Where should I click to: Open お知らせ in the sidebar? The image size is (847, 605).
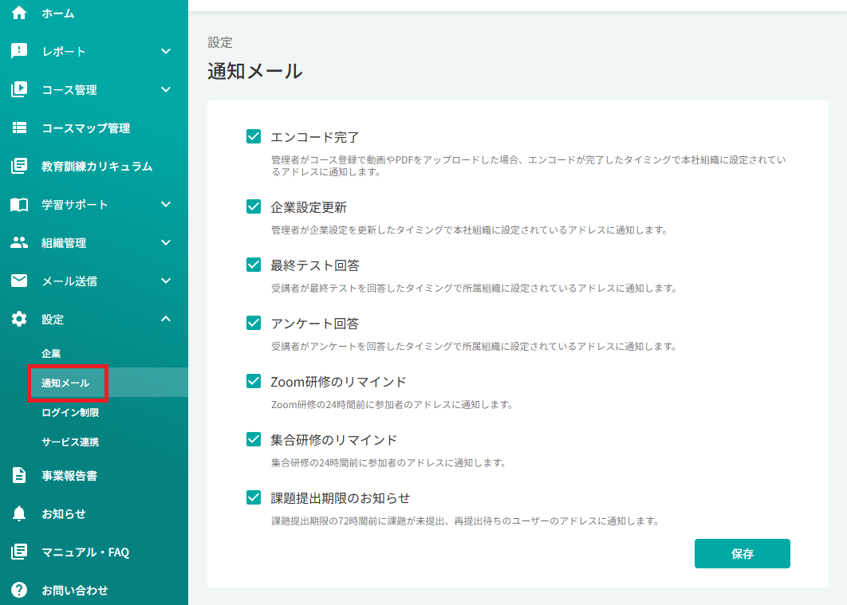pyautogui.click(x=64, y=514)
